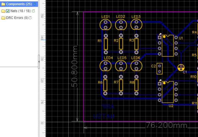Refresh the Components list

[34, 4]
